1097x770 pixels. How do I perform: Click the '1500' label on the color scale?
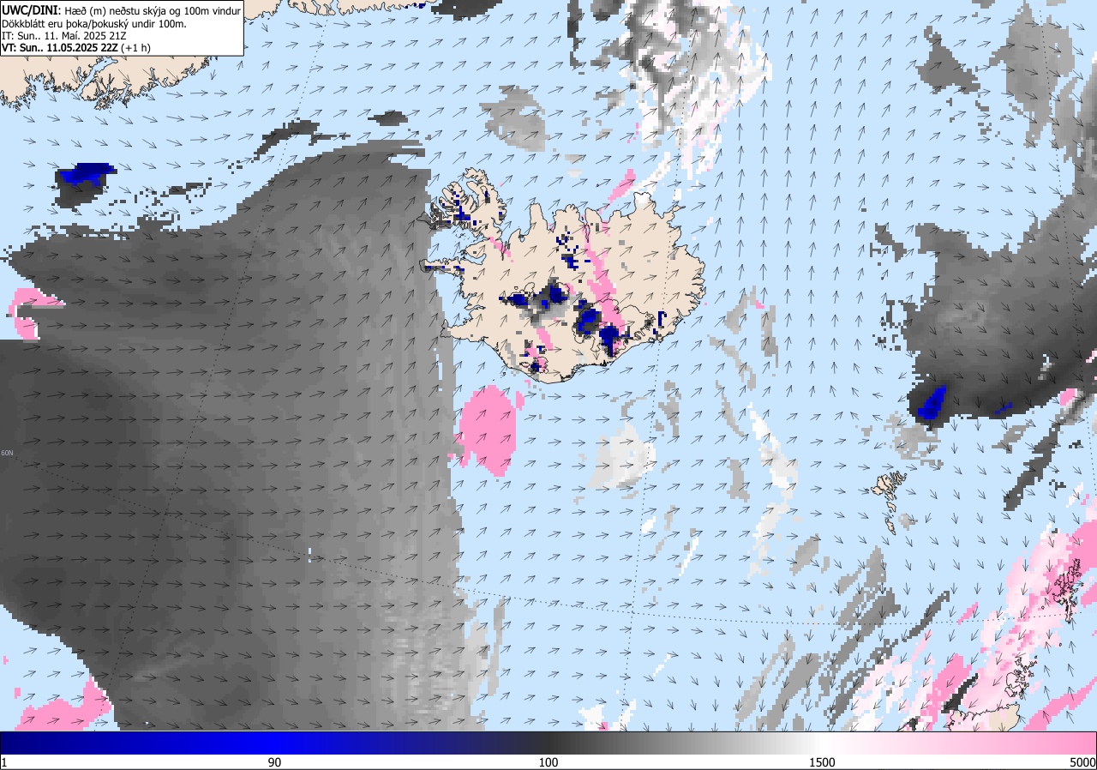[822, 762]
